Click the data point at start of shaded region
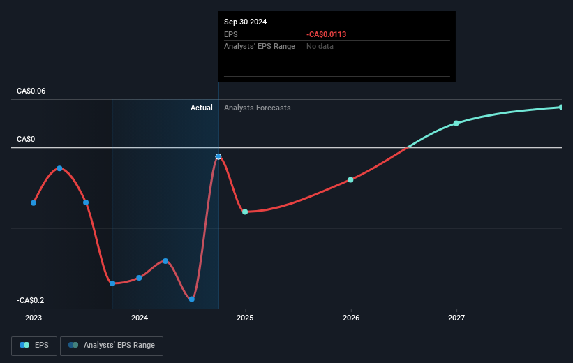The image size is (573, 363). (x=112, y=283)
